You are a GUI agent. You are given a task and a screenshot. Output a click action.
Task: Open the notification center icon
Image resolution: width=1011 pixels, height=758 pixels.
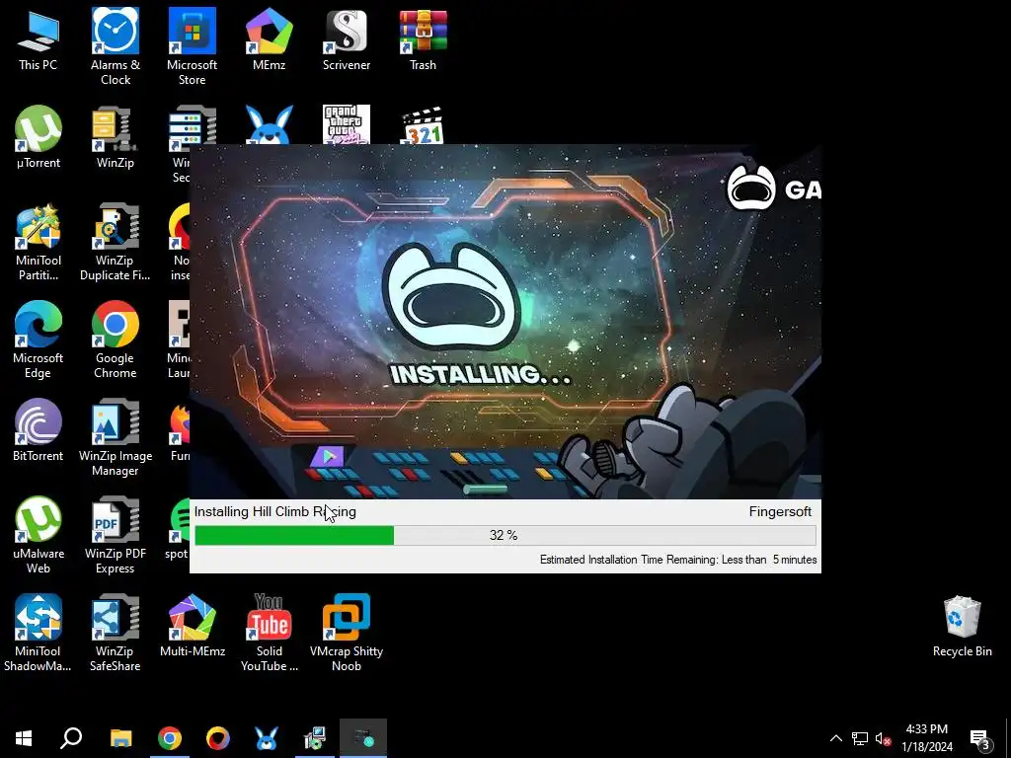980,738
